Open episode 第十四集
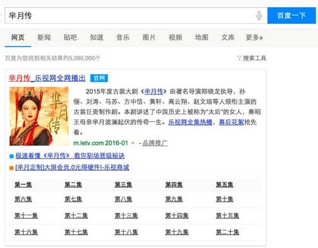The height and width of the screenshot is (248, 318). 177,215
